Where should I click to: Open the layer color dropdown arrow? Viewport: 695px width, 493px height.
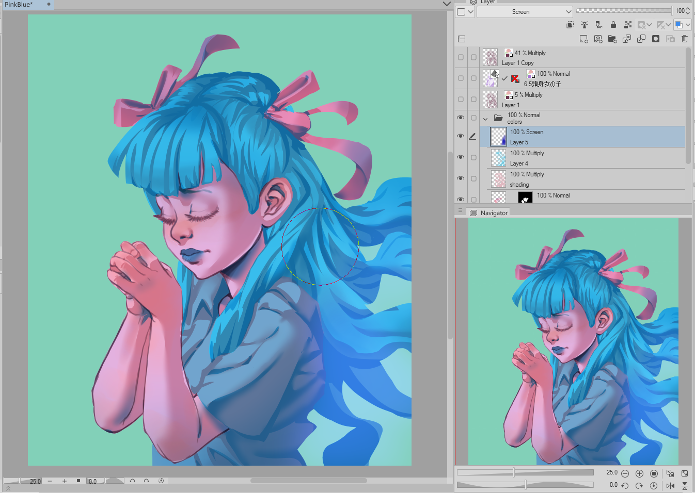click(688, 25)
